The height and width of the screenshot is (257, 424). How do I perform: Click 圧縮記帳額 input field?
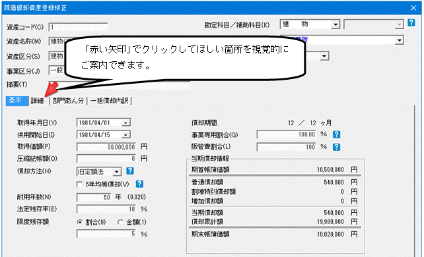[106, 159]
